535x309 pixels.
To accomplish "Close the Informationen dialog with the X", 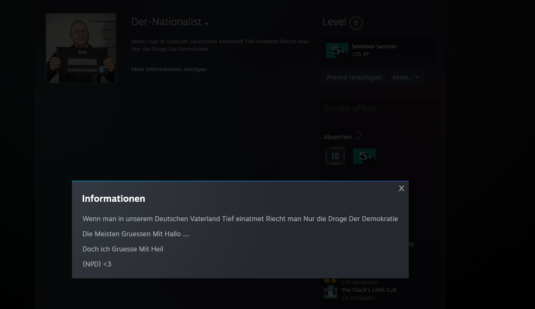I will click(401, 189).
